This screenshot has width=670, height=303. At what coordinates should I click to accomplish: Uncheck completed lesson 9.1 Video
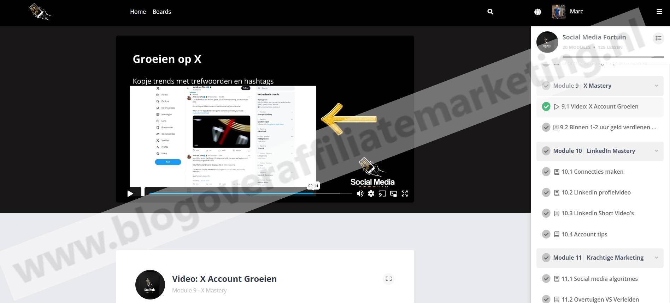[546, 106]
